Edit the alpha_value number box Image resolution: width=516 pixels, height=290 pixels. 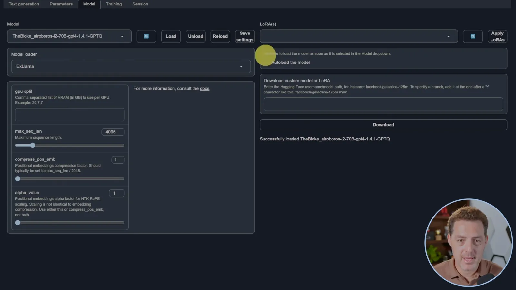point(117,193)
